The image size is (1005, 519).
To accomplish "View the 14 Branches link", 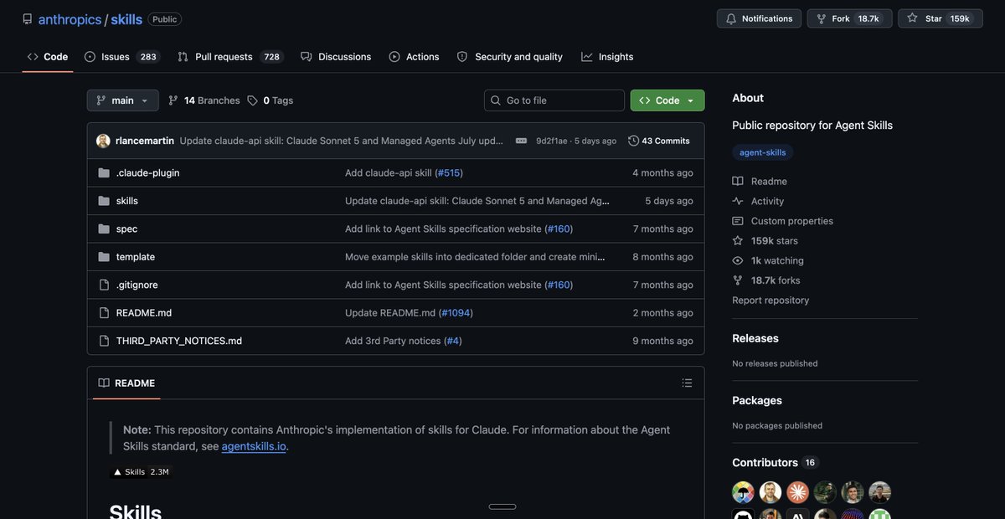I will 204,100.
